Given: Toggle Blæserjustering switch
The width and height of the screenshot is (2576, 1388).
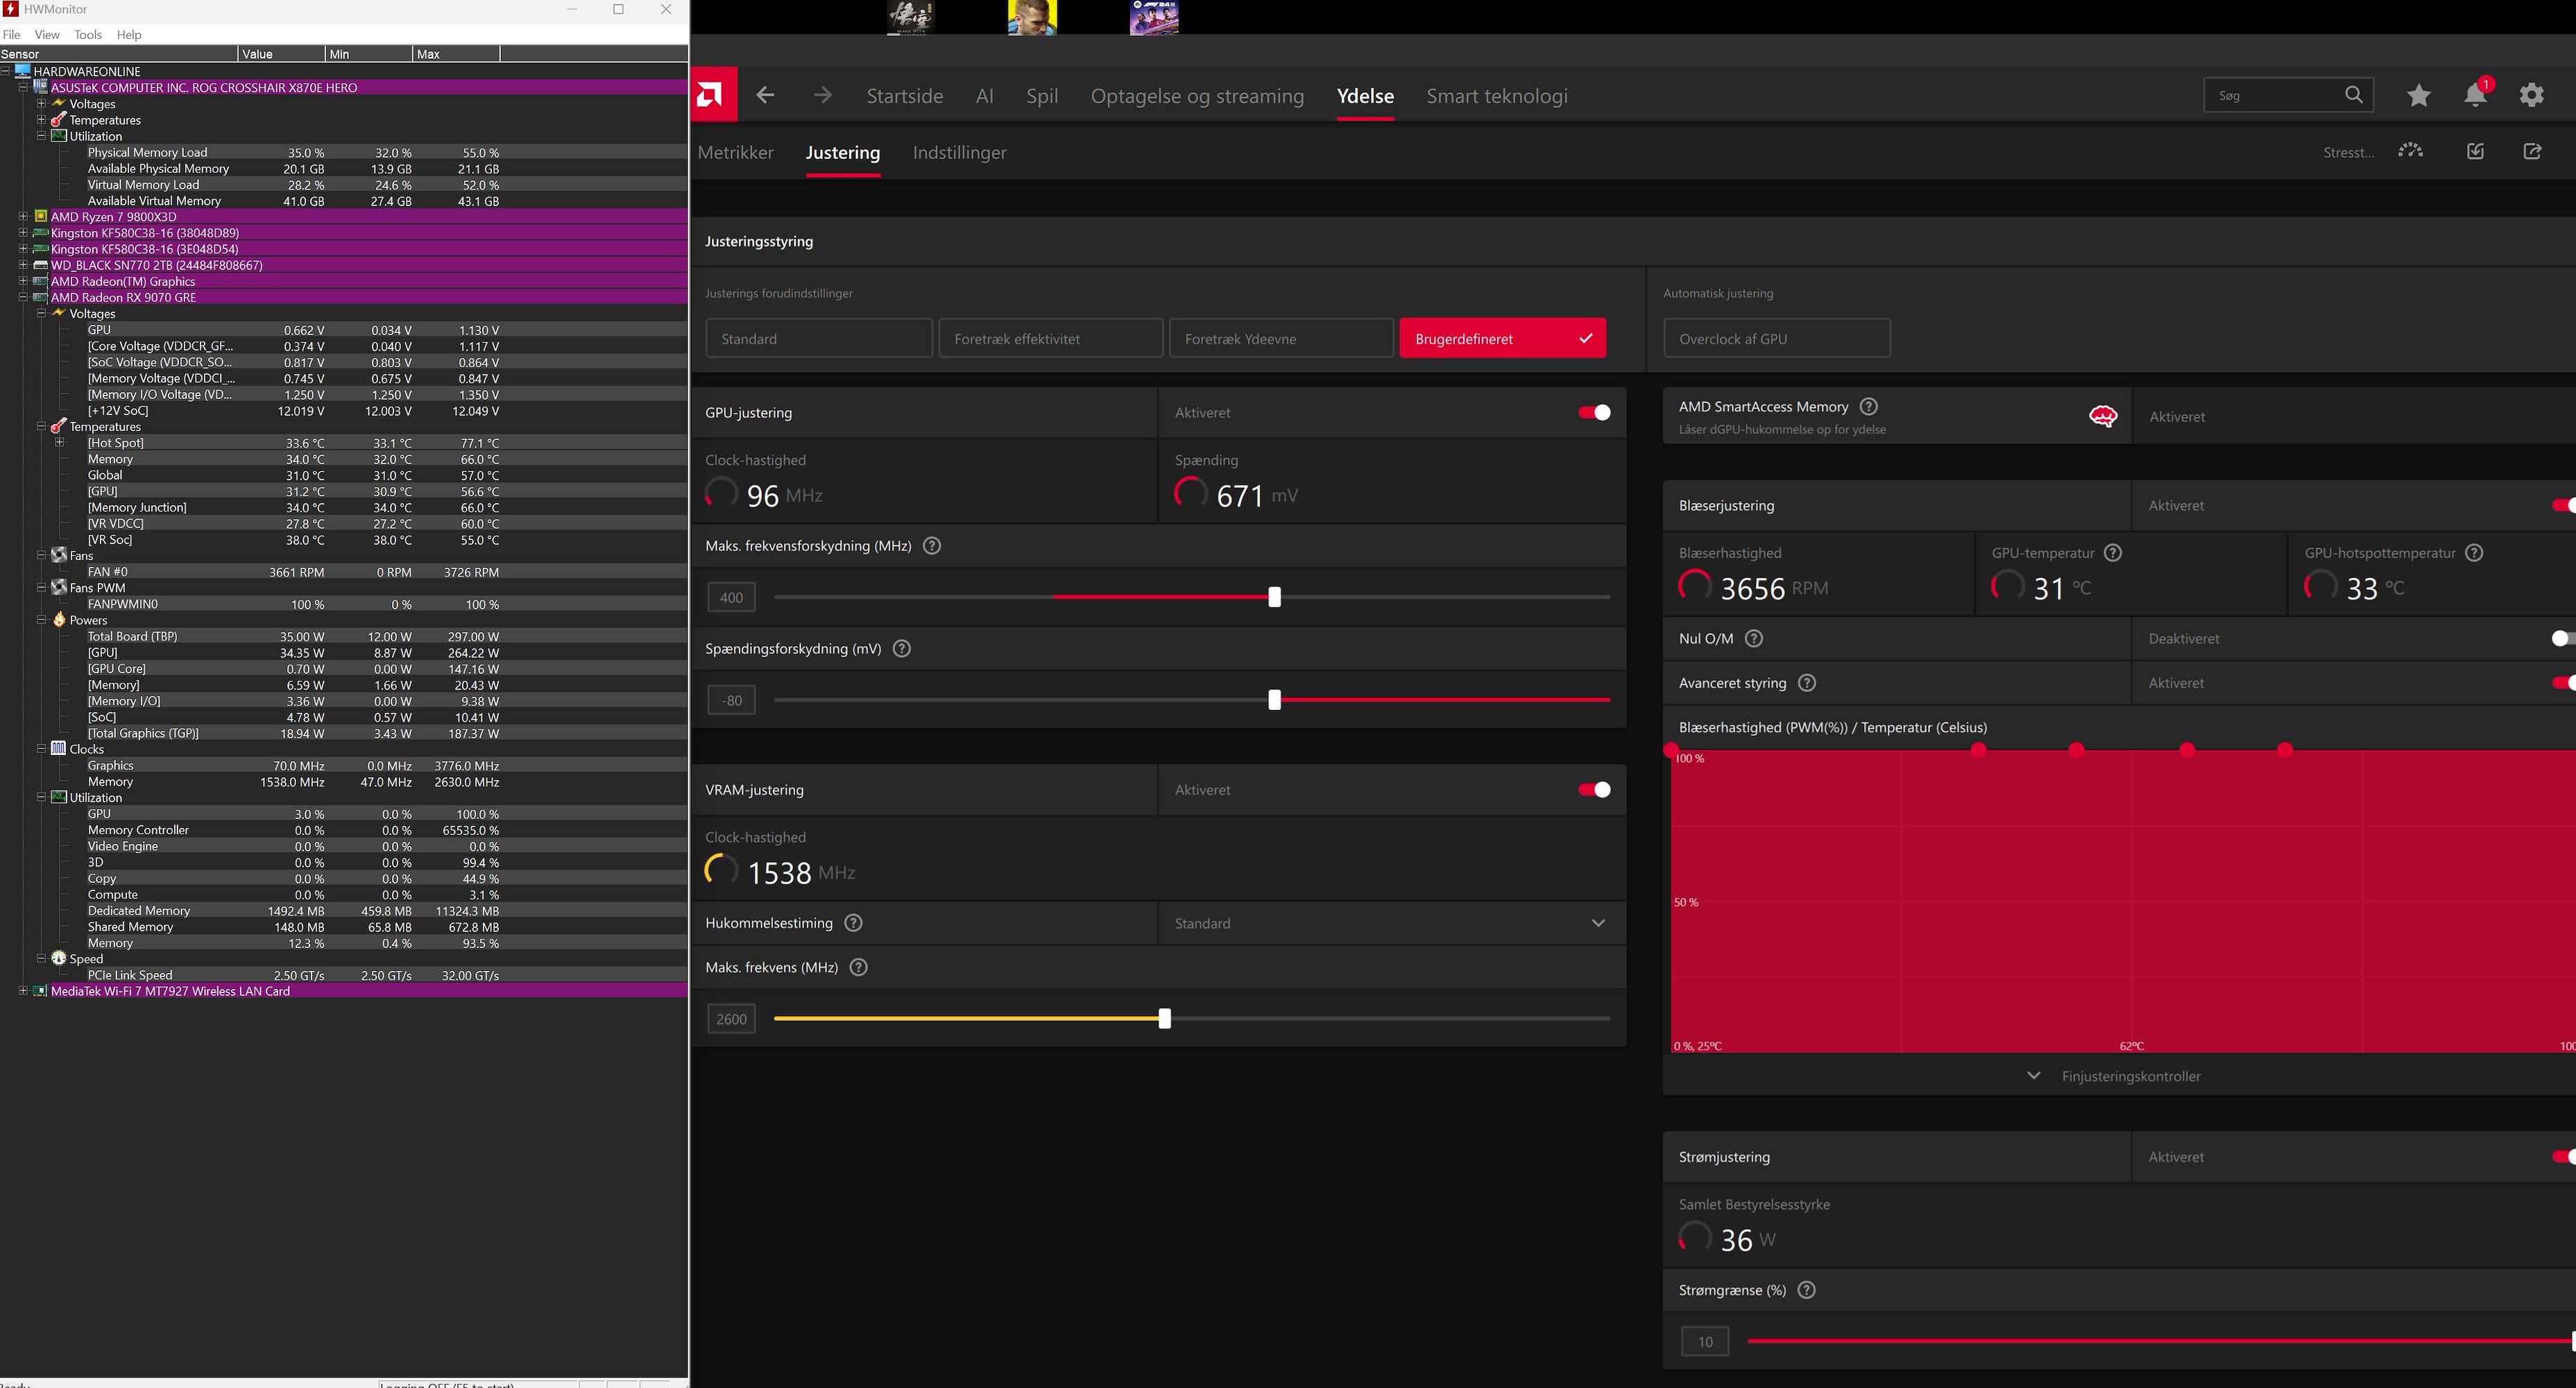Looking at the screenshot, I should coord(2564,505).
